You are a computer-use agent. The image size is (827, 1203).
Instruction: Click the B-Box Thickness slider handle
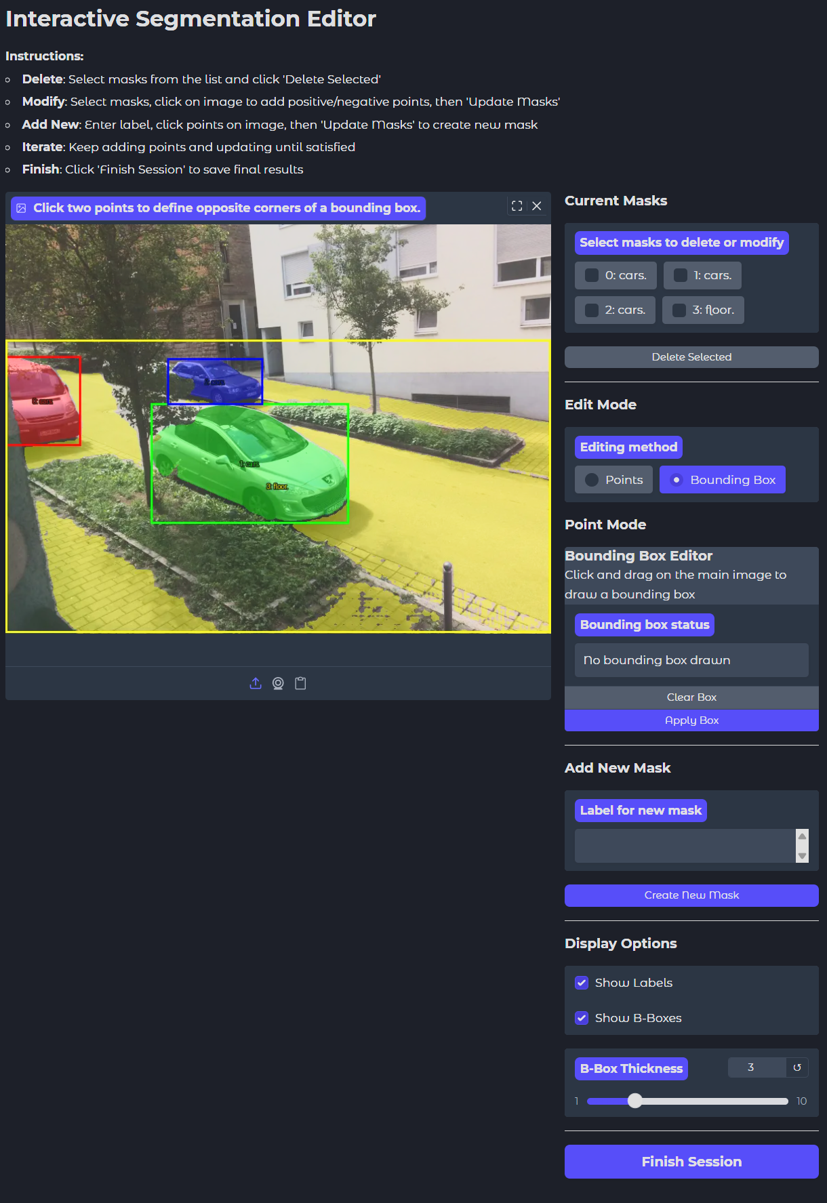pos(634,1101)
